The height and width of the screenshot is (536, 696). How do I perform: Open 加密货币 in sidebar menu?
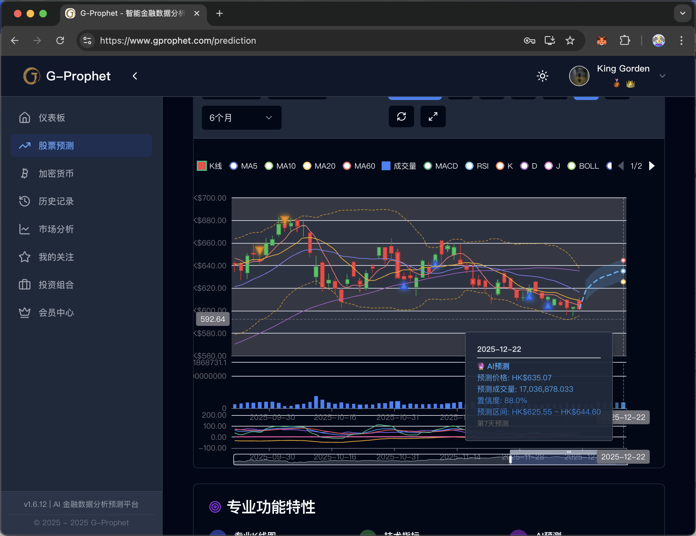coord(56,174)
